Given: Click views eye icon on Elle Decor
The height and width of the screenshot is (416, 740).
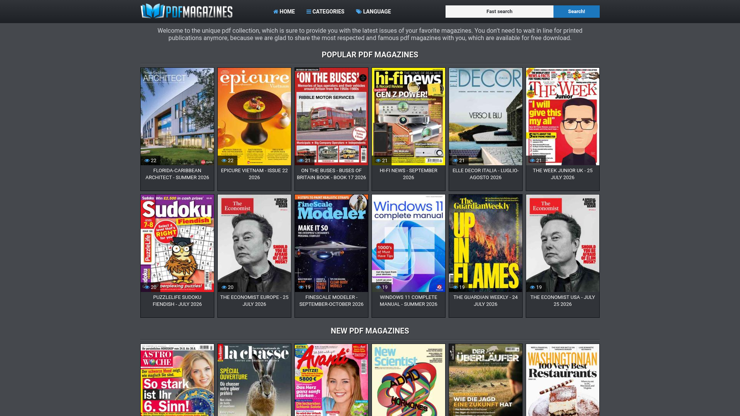Looking at the screenshot, I should click(455, 161).
